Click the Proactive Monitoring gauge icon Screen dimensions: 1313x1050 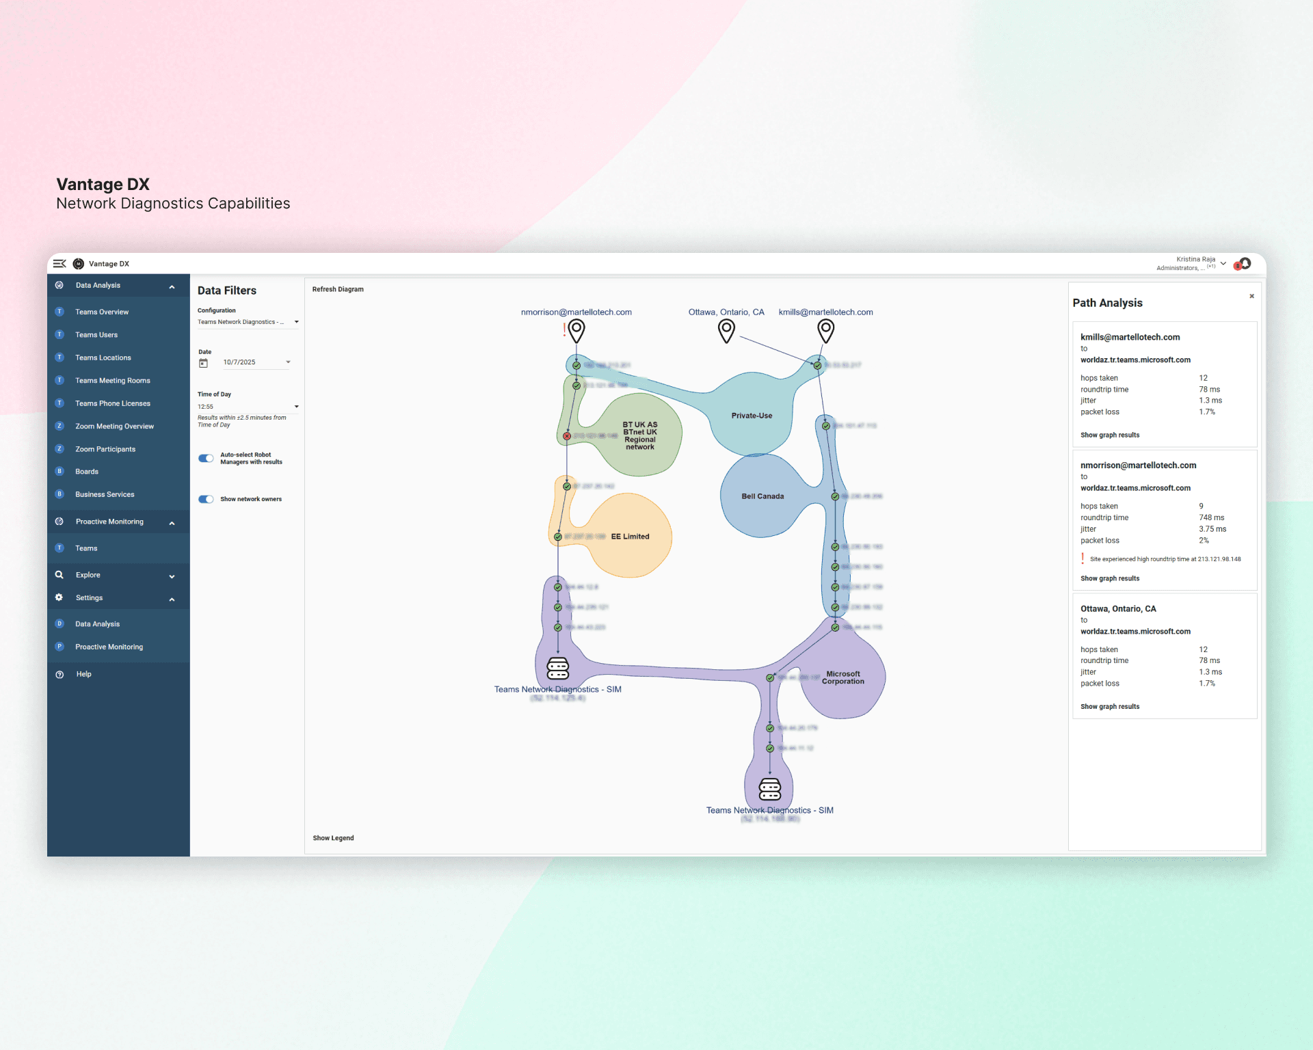(59, 522)
